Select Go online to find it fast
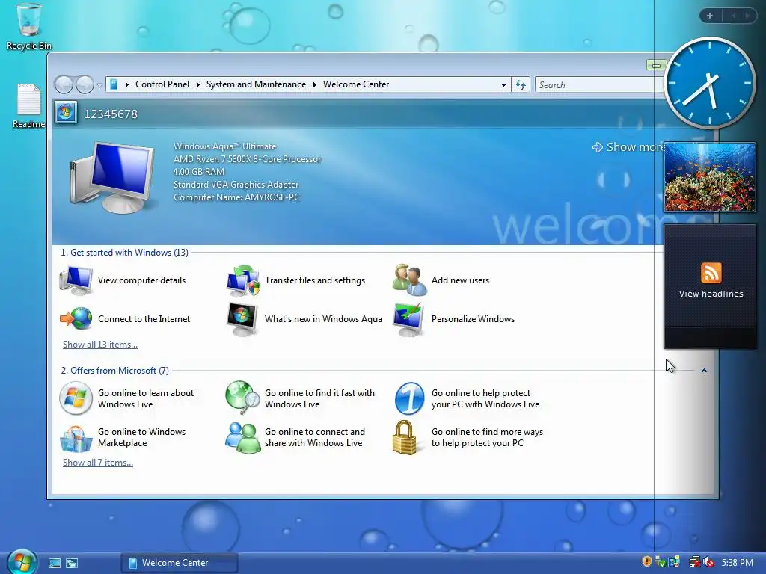Image resolution: width=766 pixels, height=574 pixels. click(300, 398)
